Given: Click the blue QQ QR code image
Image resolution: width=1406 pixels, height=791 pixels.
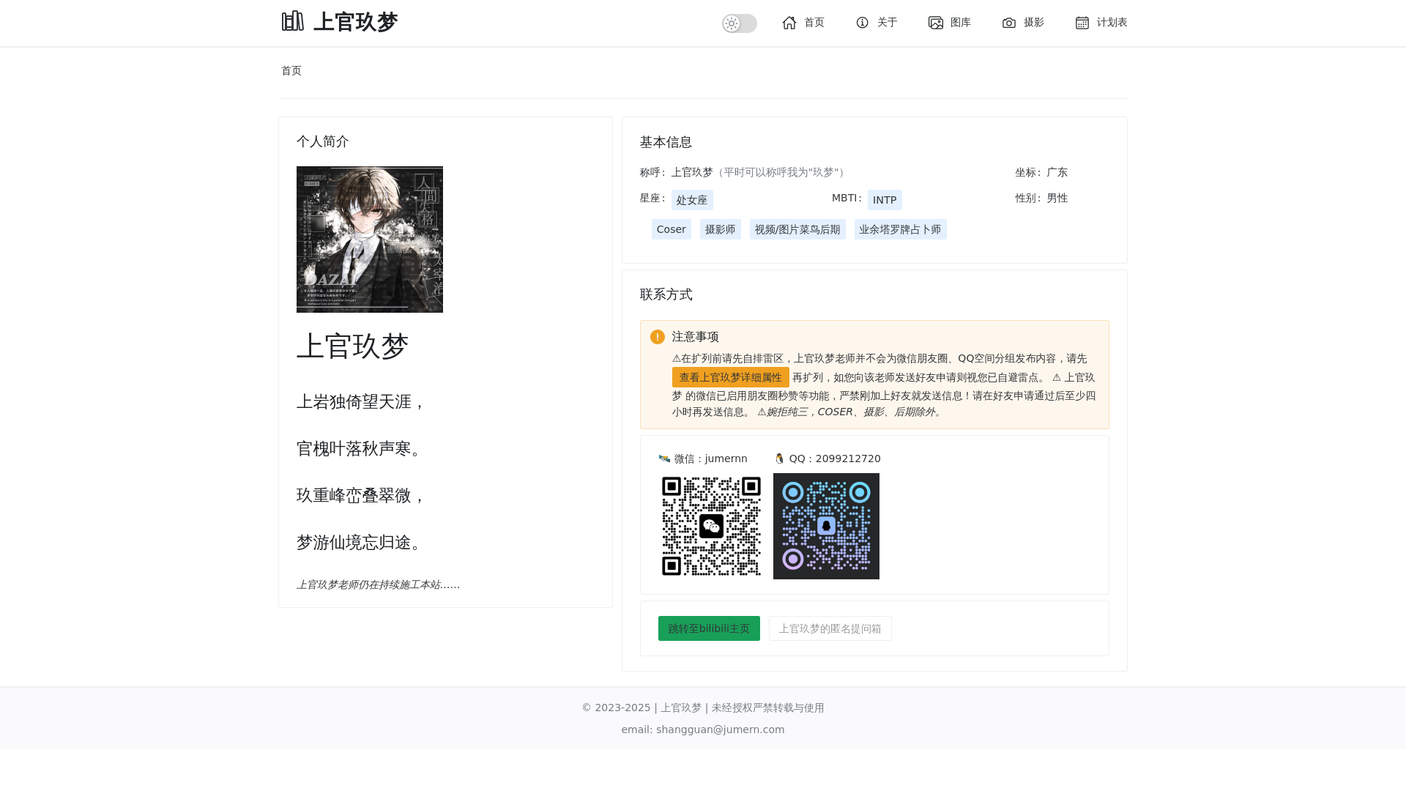Looking at the screenshot, I should tap(826, 526).
